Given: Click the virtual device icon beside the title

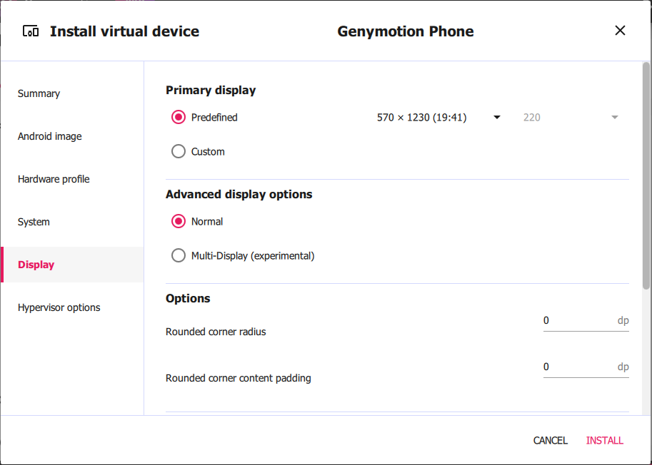Looking at the screenshot, I should pyautogui.click(x=31, y=31).
